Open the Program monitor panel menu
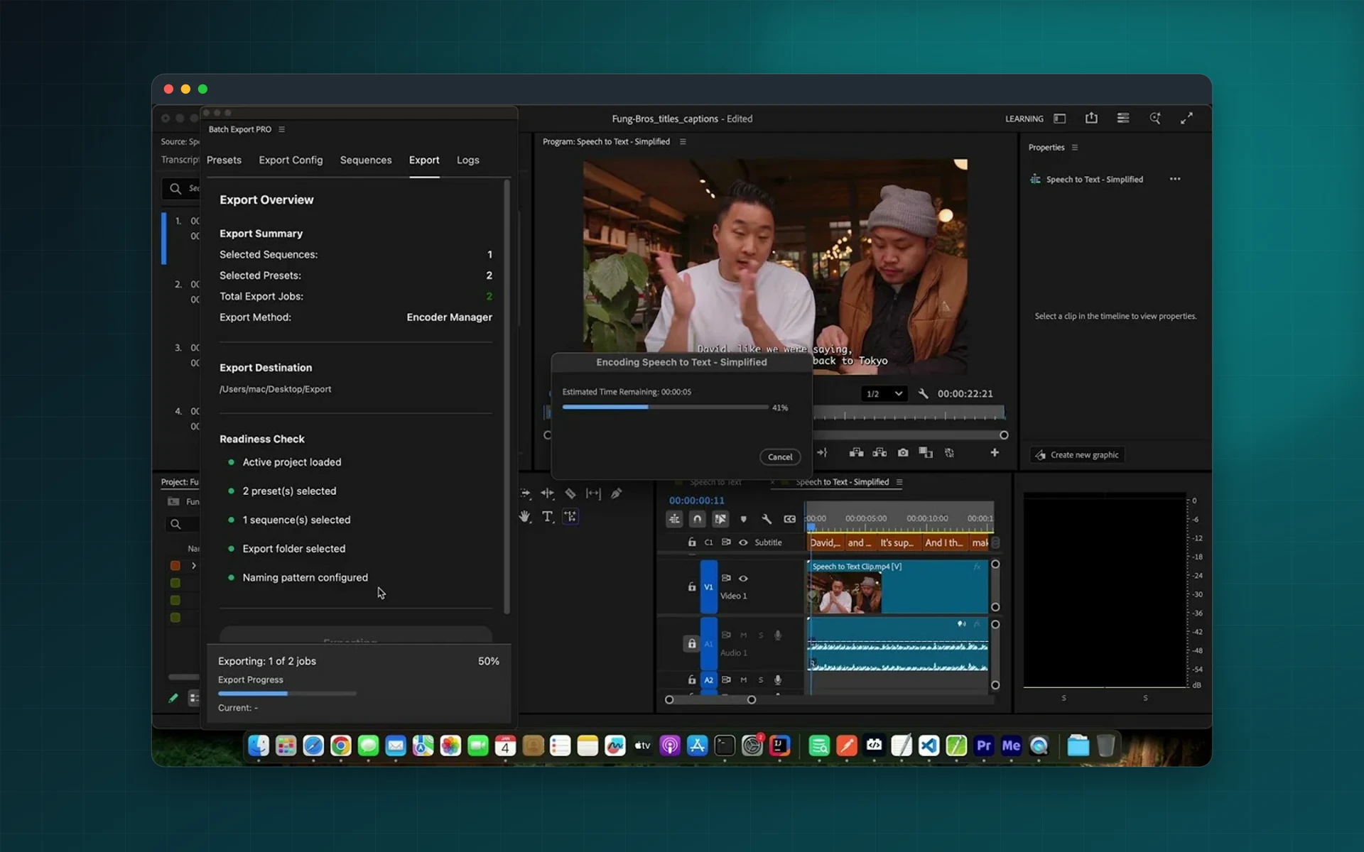The width and height of the screenshot is (1364, 852). 683,141
